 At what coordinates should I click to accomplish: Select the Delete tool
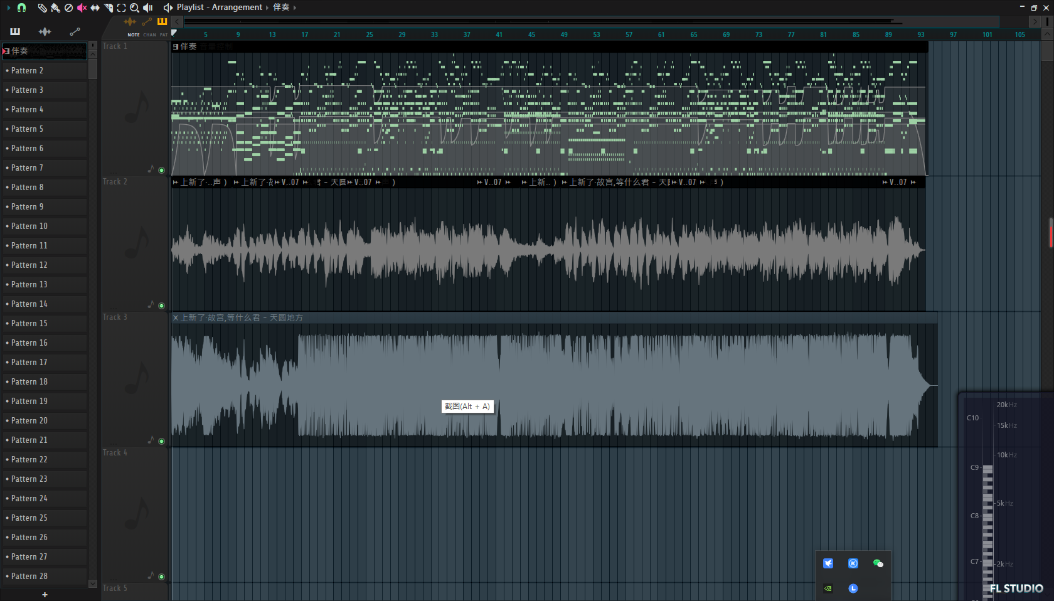click(68, 8)
